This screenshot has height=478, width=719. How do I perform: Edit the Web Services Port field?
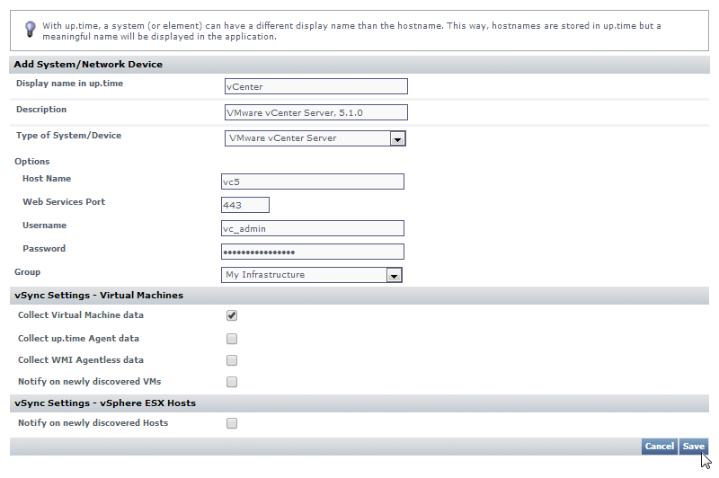click(245, 205)
